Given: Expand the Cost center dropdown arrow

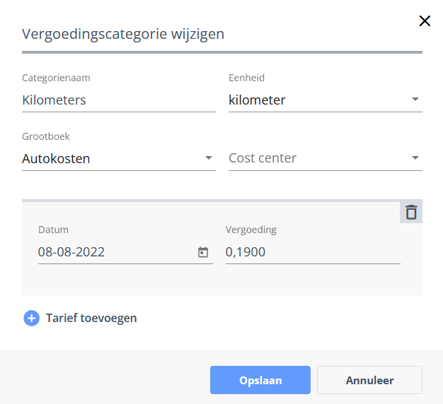Looking at the screenshot, I should pos(415,158).
